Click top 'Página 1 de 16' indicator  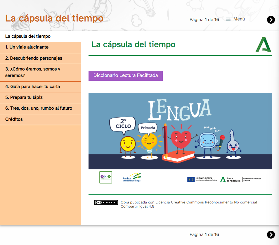coord(204,20)
